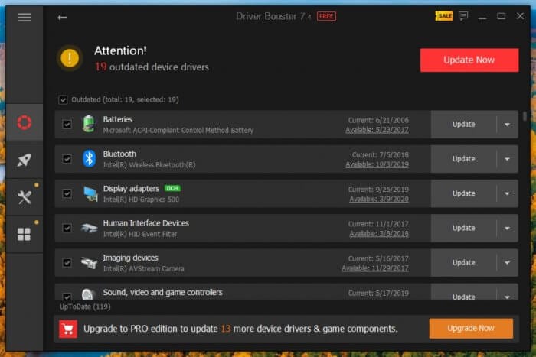Close the Driver Booster window
The image size is (536, 357).
(x=520, y=16)
